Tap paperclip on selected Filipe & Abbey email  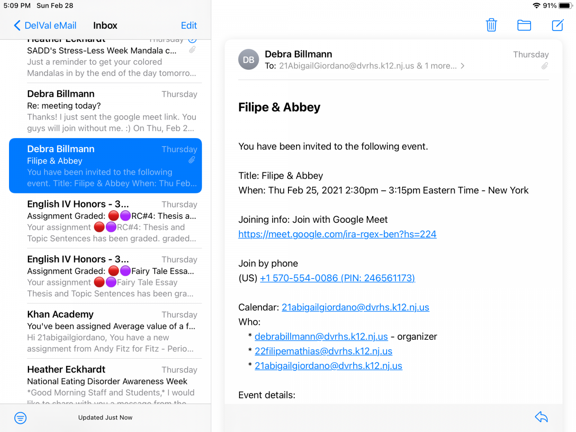[192, 160]
